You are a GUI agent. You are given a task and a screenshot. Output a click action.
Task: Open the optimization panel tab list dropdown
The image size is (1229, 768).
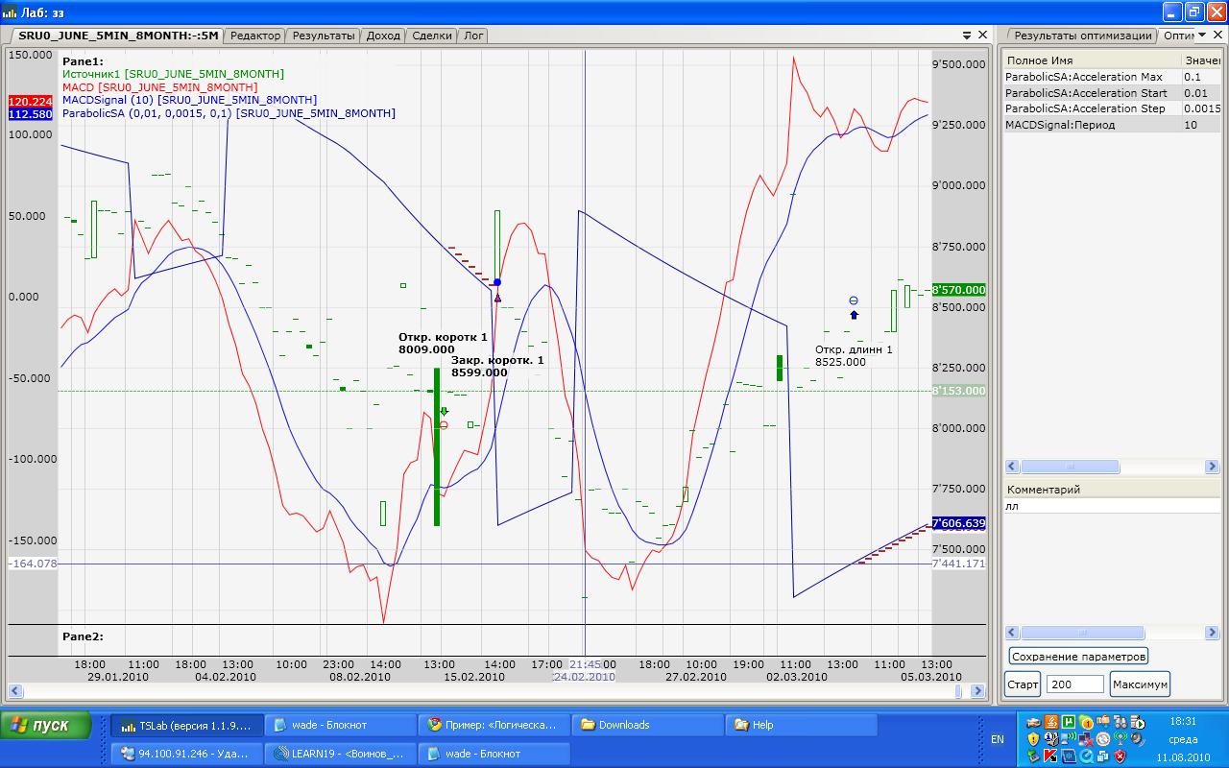(x=1202, y=35)
